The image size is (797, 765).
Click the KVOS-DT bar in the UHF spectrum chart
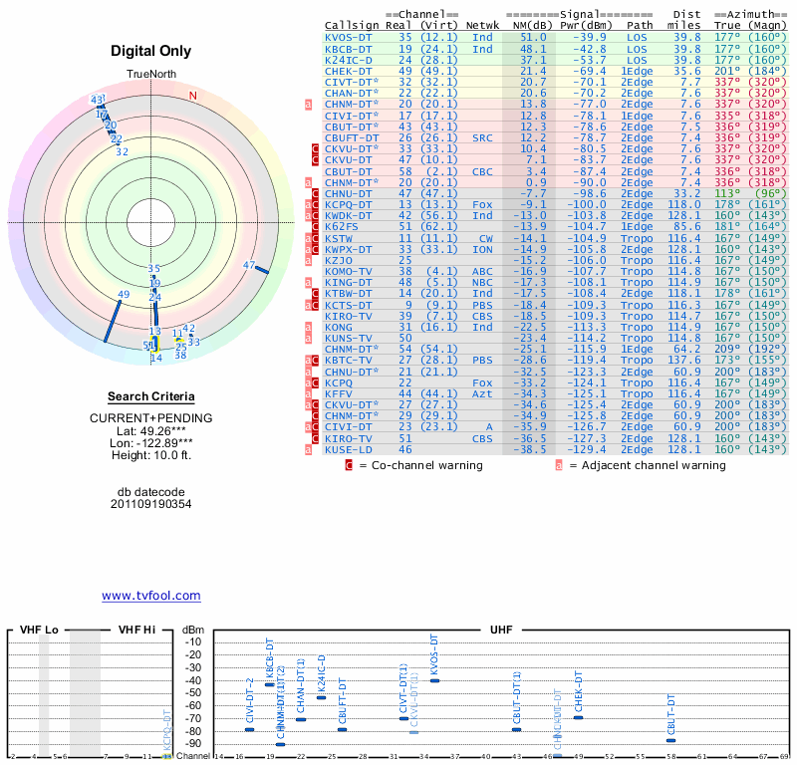pyautogui.click(x=434, y=680)
